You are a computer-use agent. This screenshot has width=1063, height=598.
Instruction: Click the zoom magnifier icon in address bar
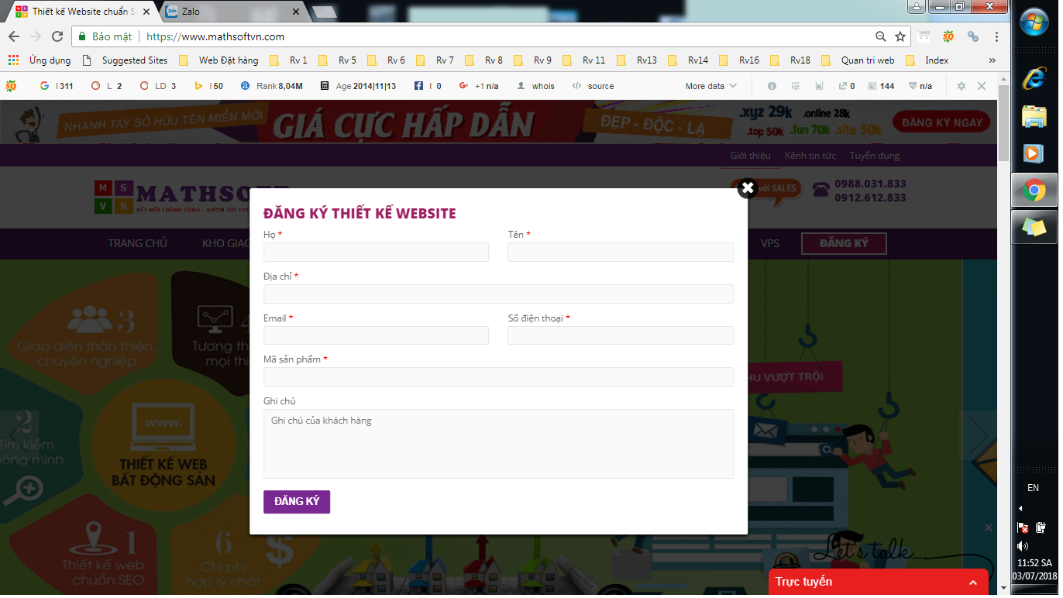881,36
